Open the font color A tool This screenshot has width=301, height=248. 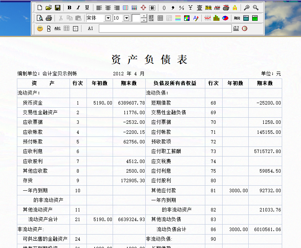[196, 18]
